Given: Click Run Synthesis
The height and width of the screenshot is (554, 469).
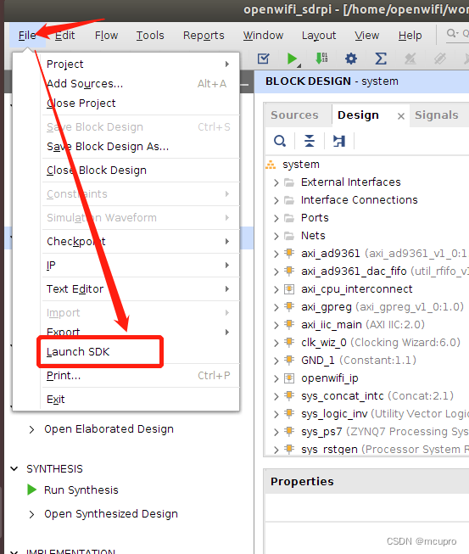Looking at the screenshot, I should tap(81, 490).
